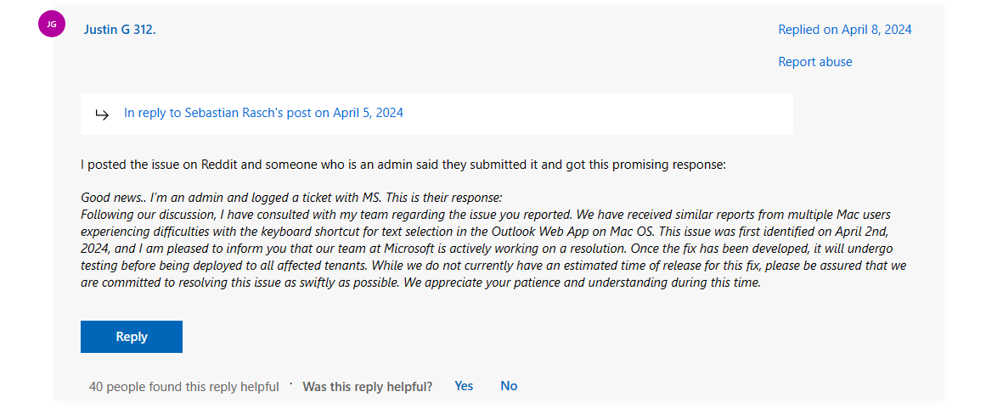Open the Replied on April 8, 2024 link
Image resolution: width=1003 pixels, height=414 pixels.
(x=844, y=30)
